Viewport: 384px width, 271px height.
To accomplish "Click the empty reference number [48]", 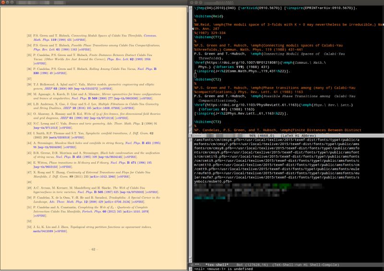I will [29, 182].
